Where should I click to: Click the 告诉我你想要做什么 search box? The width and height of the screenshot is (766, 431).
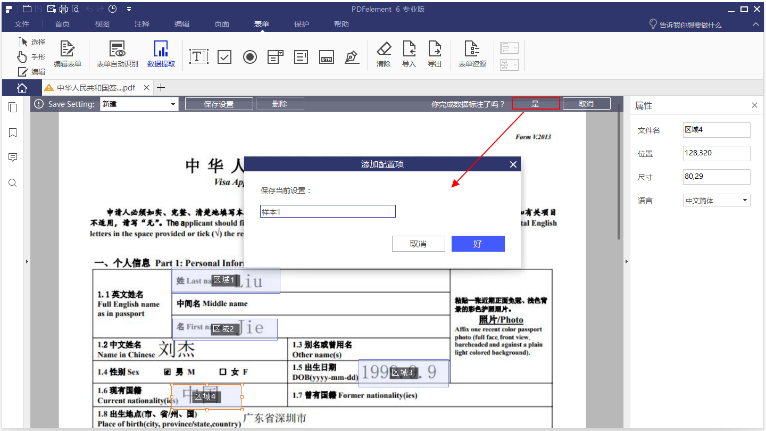[685, 24]
